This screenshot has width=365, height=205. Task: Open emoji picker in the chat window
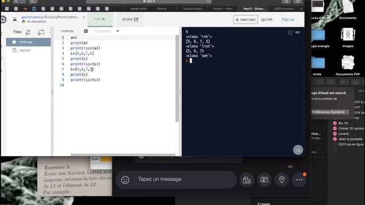[125, 180]
